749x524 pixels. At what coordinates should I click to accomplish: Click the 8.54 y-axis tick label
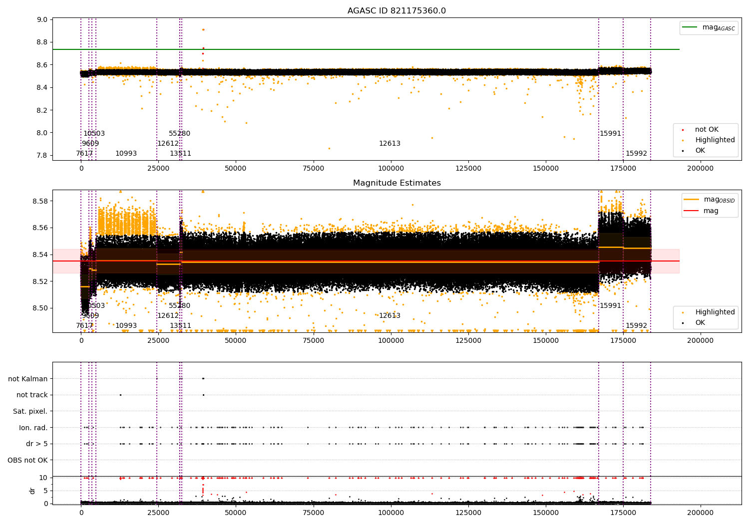tap(40, 255)
